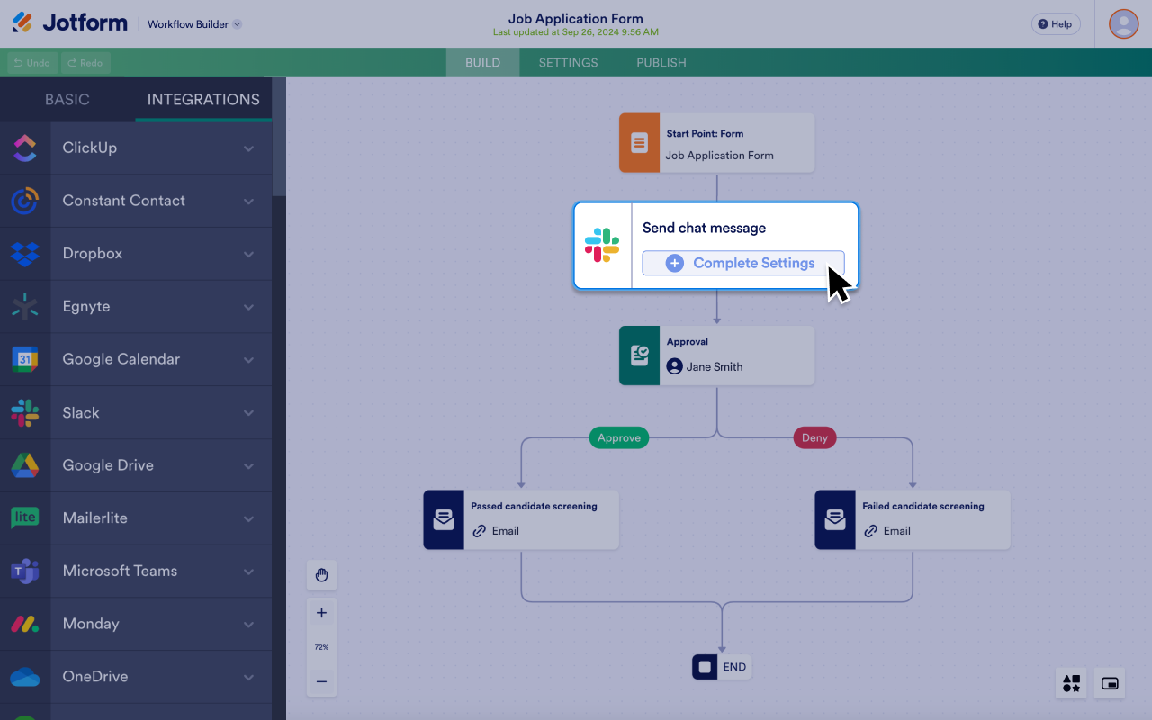This screenshot has height=720, width=1152.
Task: Click the Slack logo in Send chat message node
Action: pyautogui.click(x=602, y=246)
